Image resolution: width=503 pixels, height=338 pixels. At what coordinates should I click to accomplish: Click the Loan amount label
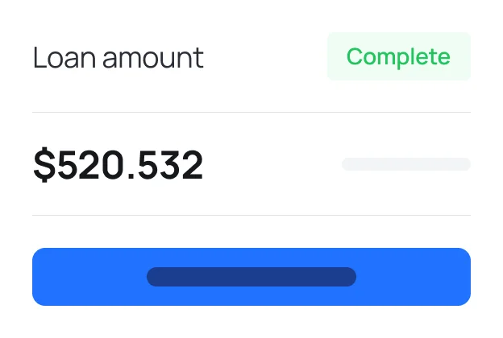tap(118, 58)
